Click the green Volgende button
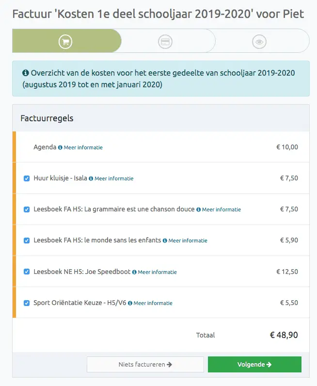Viewport: 317px width, 386px height. tap(254, 364)
